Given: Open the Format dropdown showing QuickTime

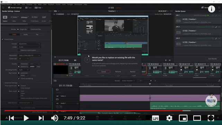Looking at the screenshot, I should (x=29, y=44).
